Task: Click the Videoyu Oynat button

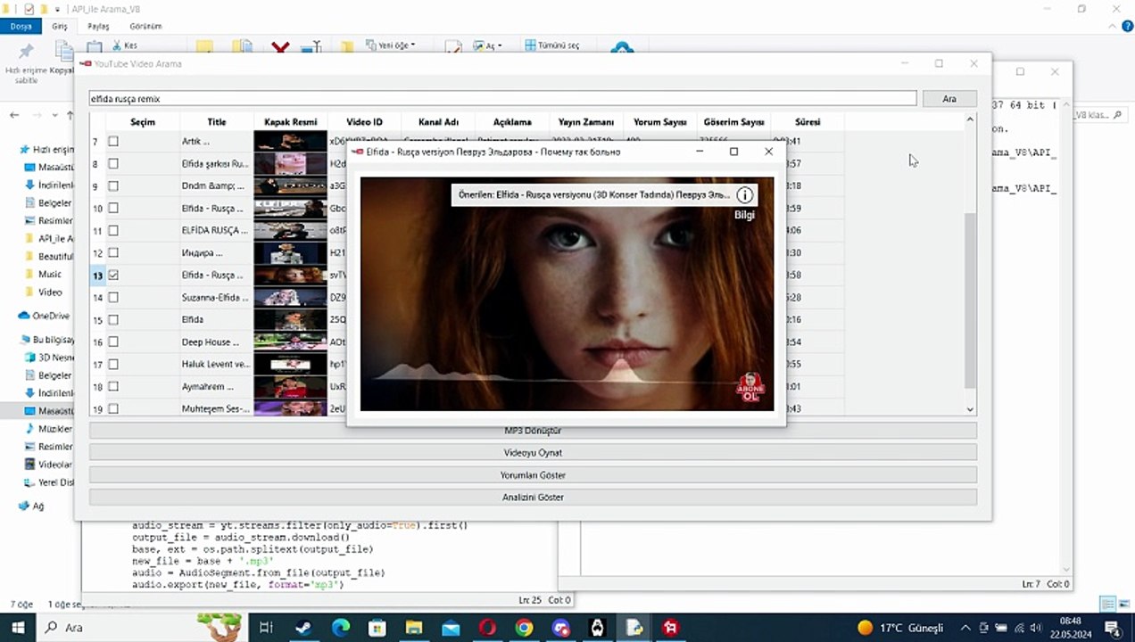Action: [x=533, y=453]
